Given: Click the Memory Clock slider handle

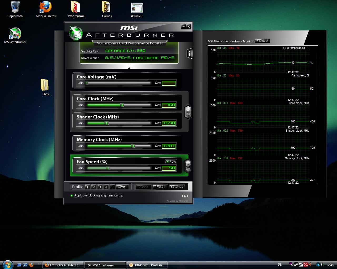Looking at the screenshot, I should 133,146.
